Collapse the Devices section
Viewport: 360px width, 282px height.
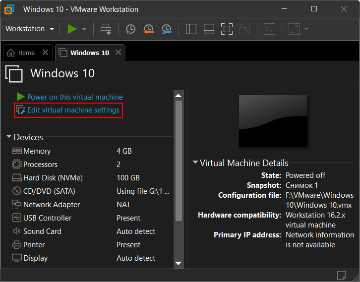coord(9,136)
